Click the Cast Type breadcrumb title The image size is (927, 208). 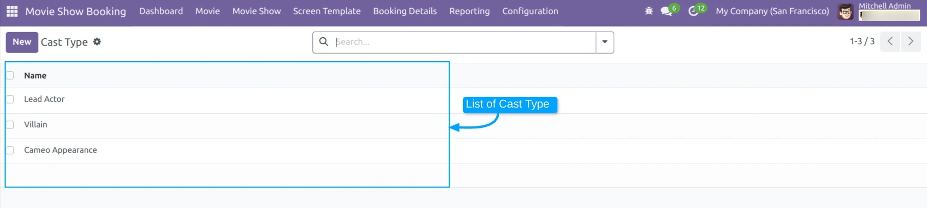[x=64, y=42]
